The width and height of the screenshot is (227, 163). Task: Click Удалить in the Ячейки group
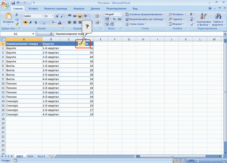pyautogui.click(x=176, y=19)
